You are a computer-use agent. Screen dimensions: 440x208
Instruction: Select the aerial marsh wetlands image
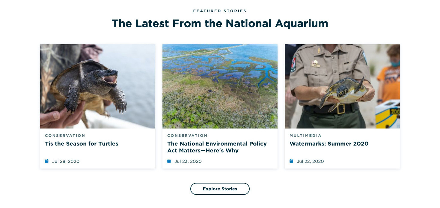[220, 86]
